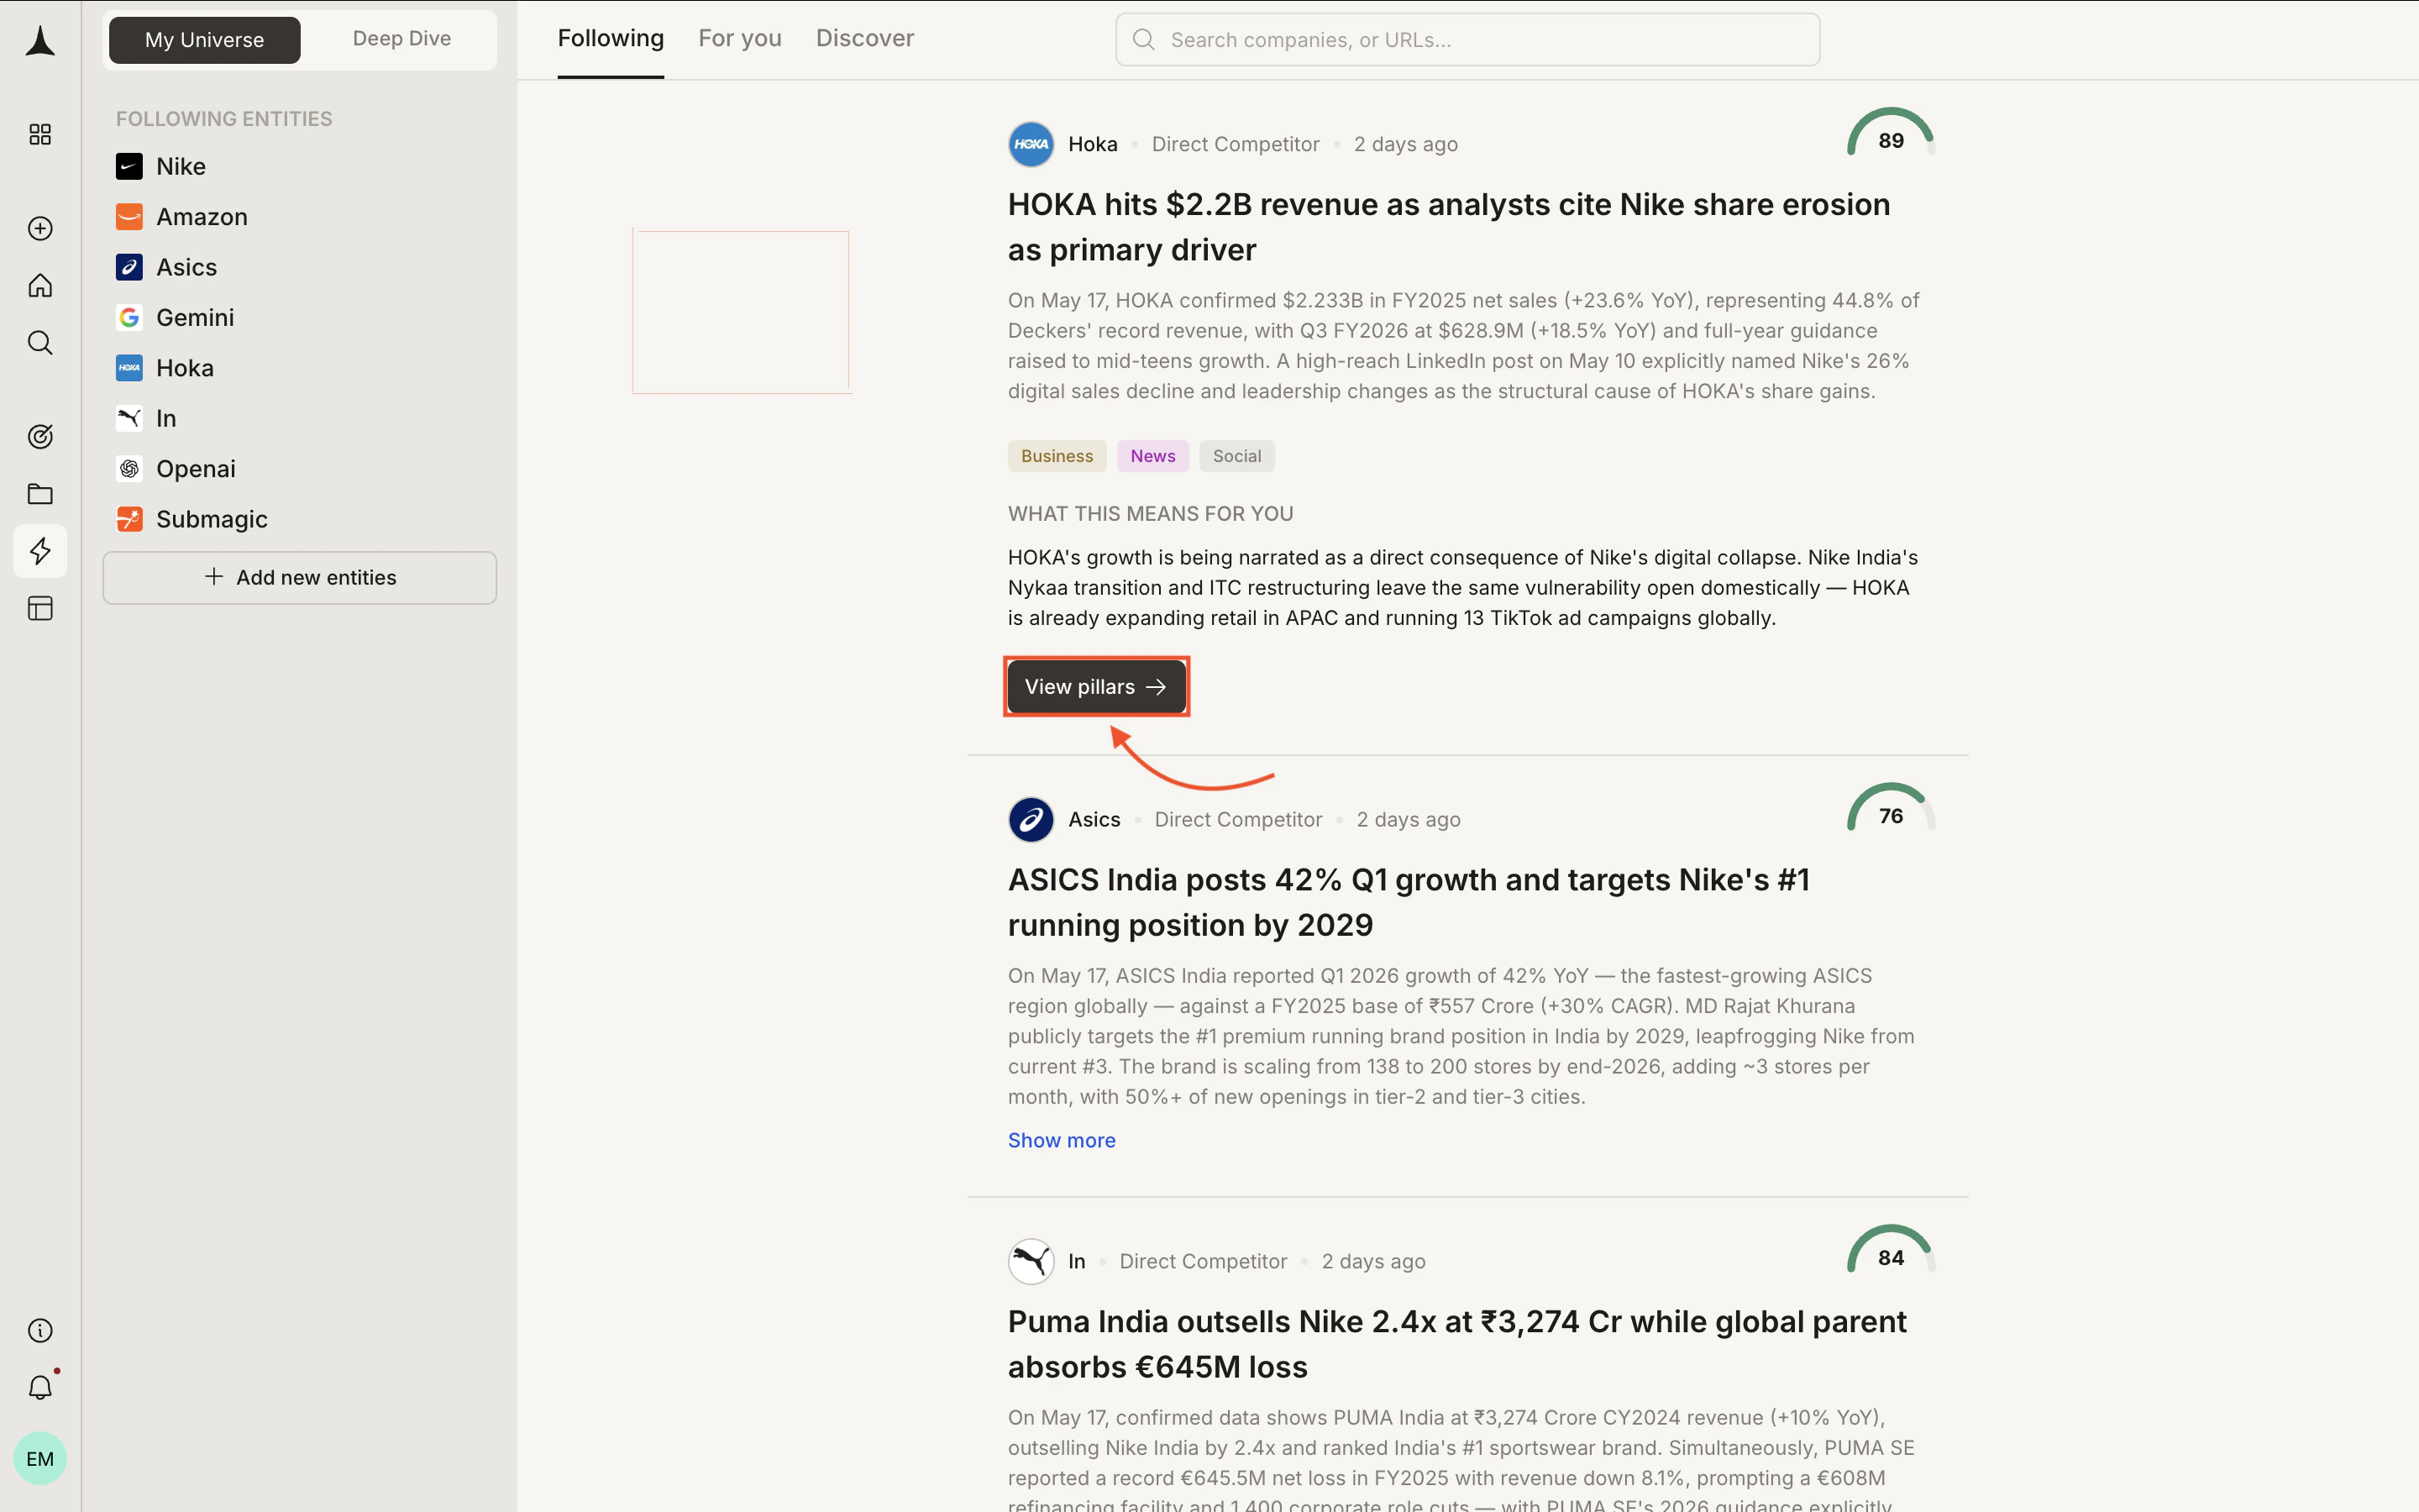
Task: Click the View pillars button
Action: coord(1097,687)
